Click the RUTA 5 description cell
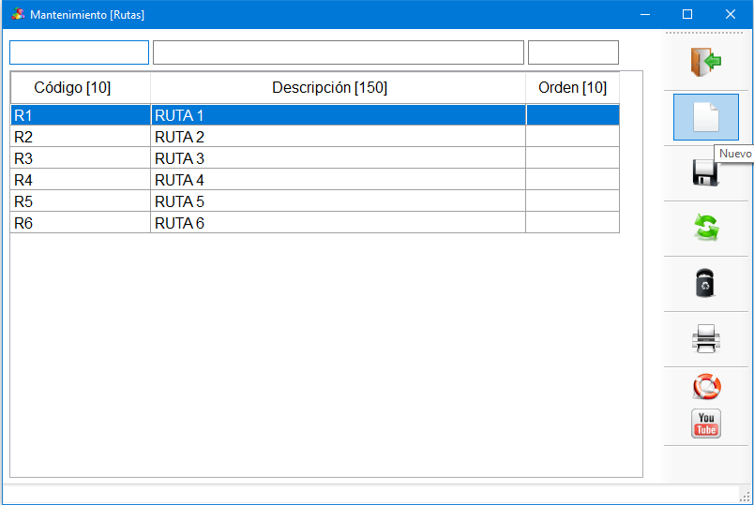Screen dimensions: 754x505 click(x=338, y=201)
